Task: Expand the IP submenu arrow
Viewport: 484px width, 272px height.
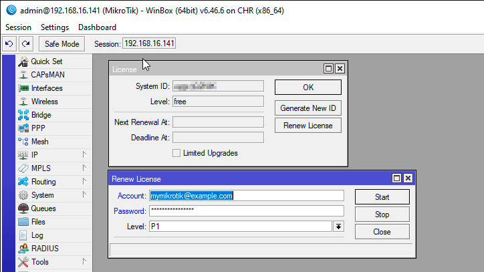Action: pyautogui.click(x=84, y=154)
